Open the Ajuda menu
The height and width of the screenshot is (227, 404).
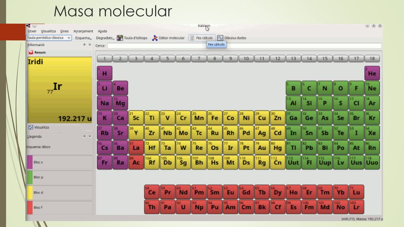click(102, 31)
